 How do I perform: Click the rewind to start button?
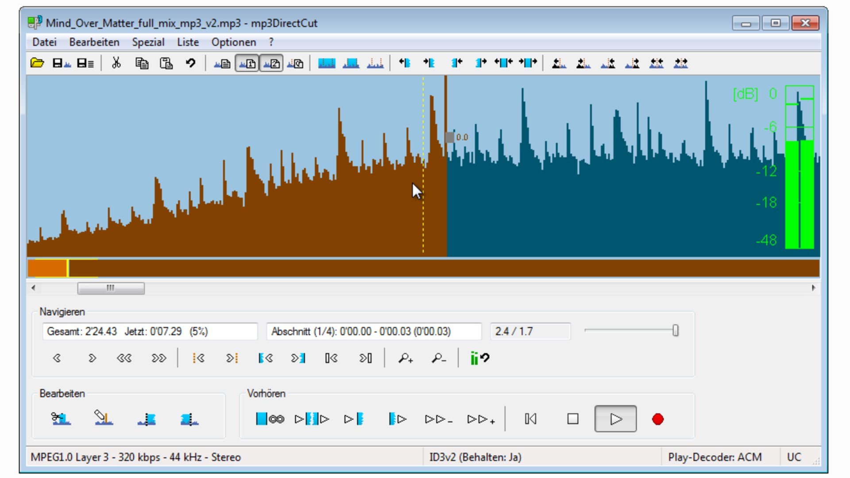pos(530,419)
